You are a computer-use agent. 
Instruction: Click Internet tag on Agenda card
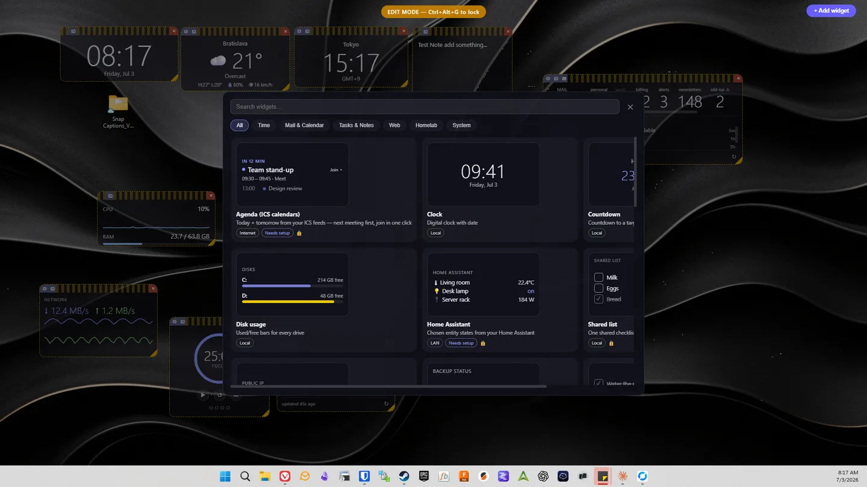247,233
